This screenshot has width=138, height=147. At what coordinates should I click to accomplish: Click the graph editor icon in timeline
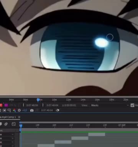click(x=13, y=124)
